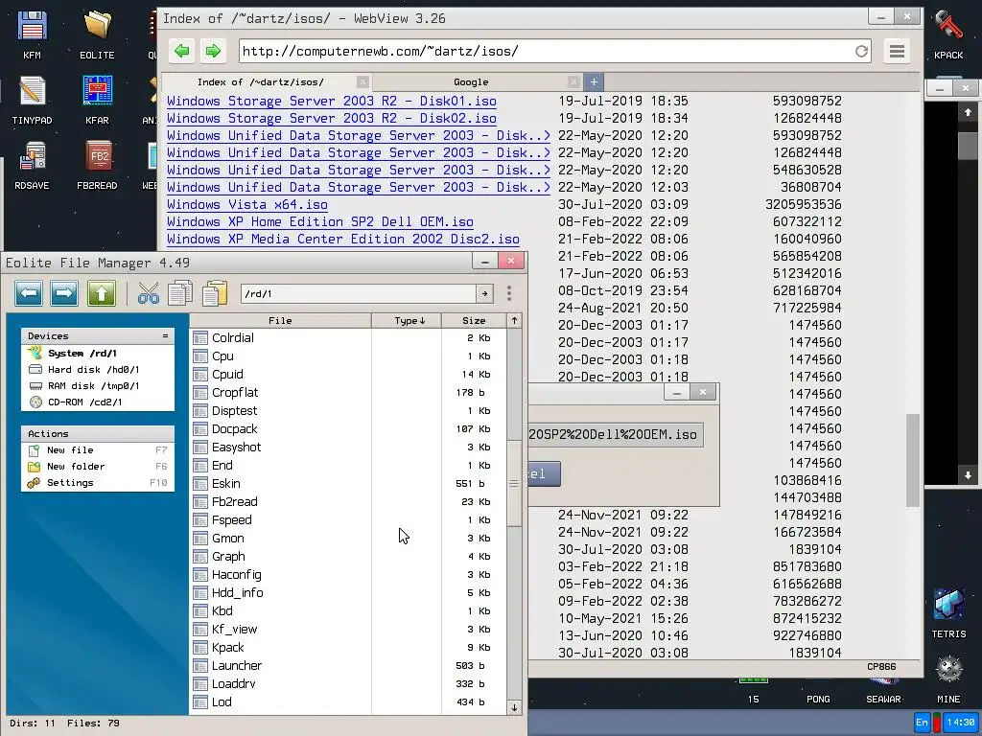Open a new WebView tab
Screen dimensions: 982x736
click(594, 82)
